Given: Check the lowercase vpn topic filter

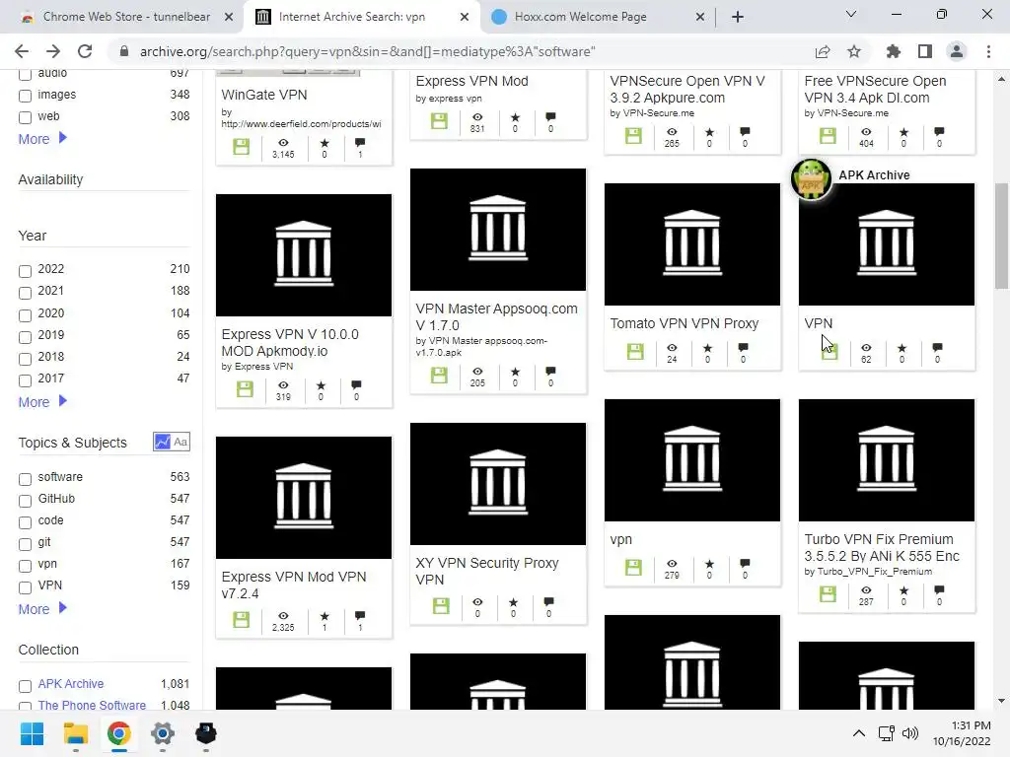Looking at the screenshot, I should pos(25,566).
